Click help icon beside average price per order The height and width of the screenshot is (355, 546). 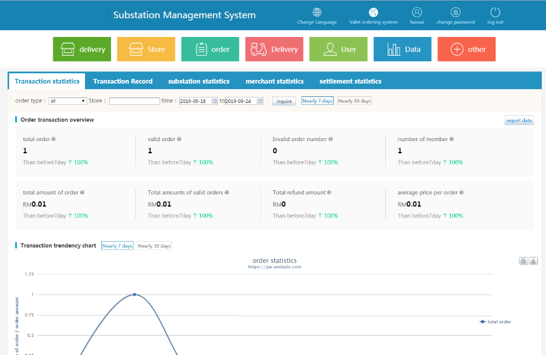tap(462, 193)
